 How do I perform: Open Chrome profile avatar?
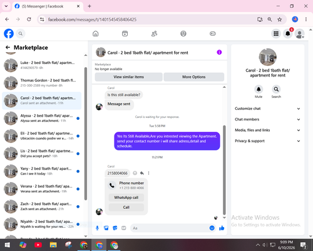(295, 19)
